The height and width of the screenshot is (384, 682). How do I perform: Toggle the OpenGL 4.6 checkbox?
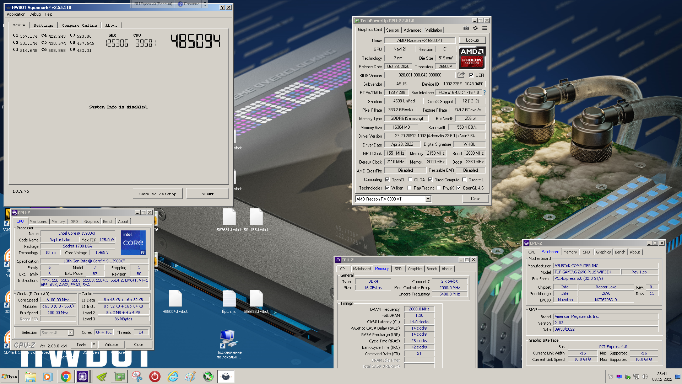[x=459, y=188]
